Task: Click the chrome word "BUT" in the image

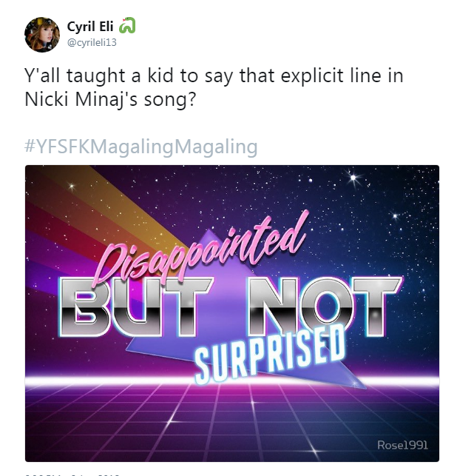Action: click(135, 306)
